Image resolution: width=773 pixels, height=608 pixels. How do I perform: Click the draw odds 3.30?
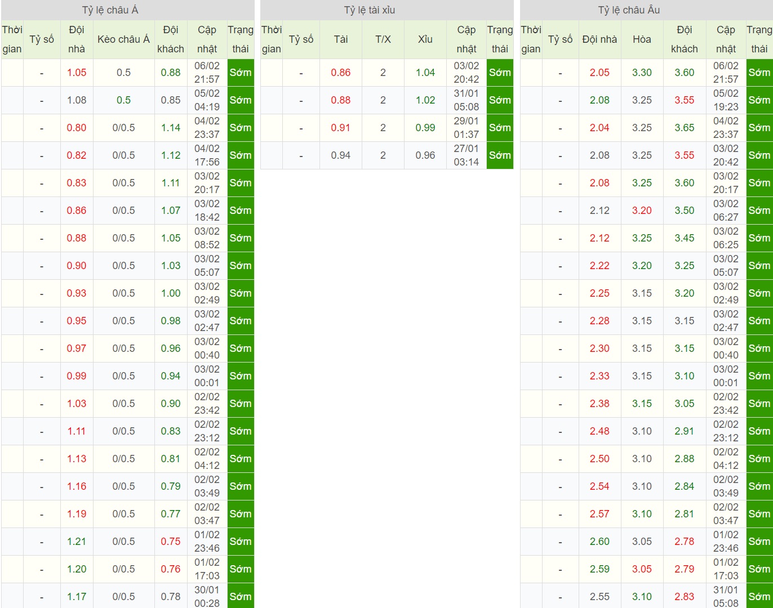click(642, 73)
